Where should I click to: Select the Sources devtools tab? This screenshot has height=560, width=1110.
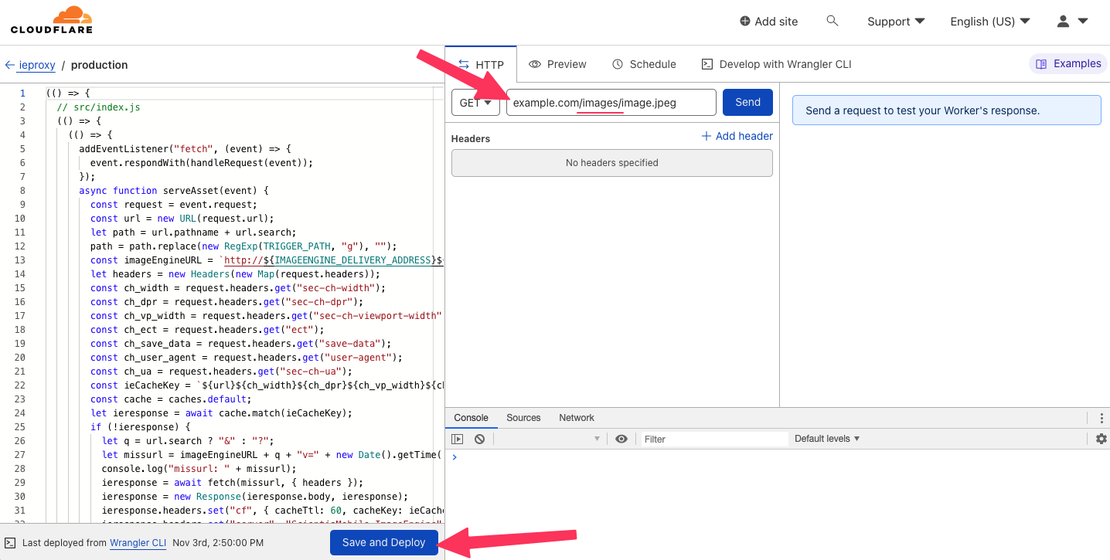(x=523, y=418)
